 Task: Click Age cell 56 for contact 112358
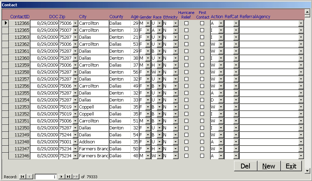135,72
